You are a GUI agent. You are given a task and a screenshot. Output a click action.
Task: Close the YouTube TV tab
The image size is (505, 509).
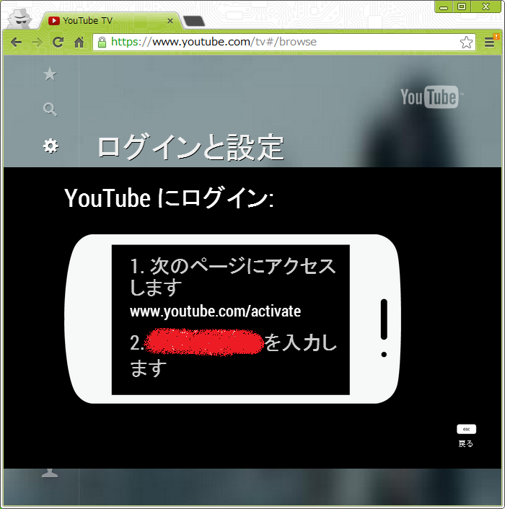[170, 21]
